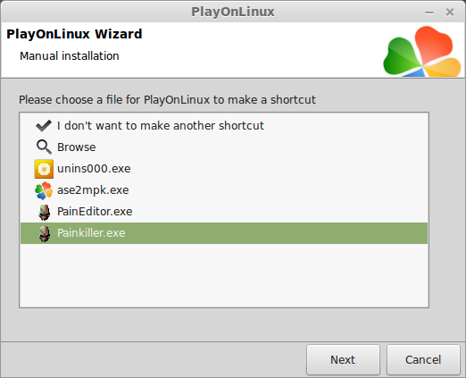466x378 pixels.
Task: Click the Cancel button
Action: pyautogui.click(x=423, y=360)
